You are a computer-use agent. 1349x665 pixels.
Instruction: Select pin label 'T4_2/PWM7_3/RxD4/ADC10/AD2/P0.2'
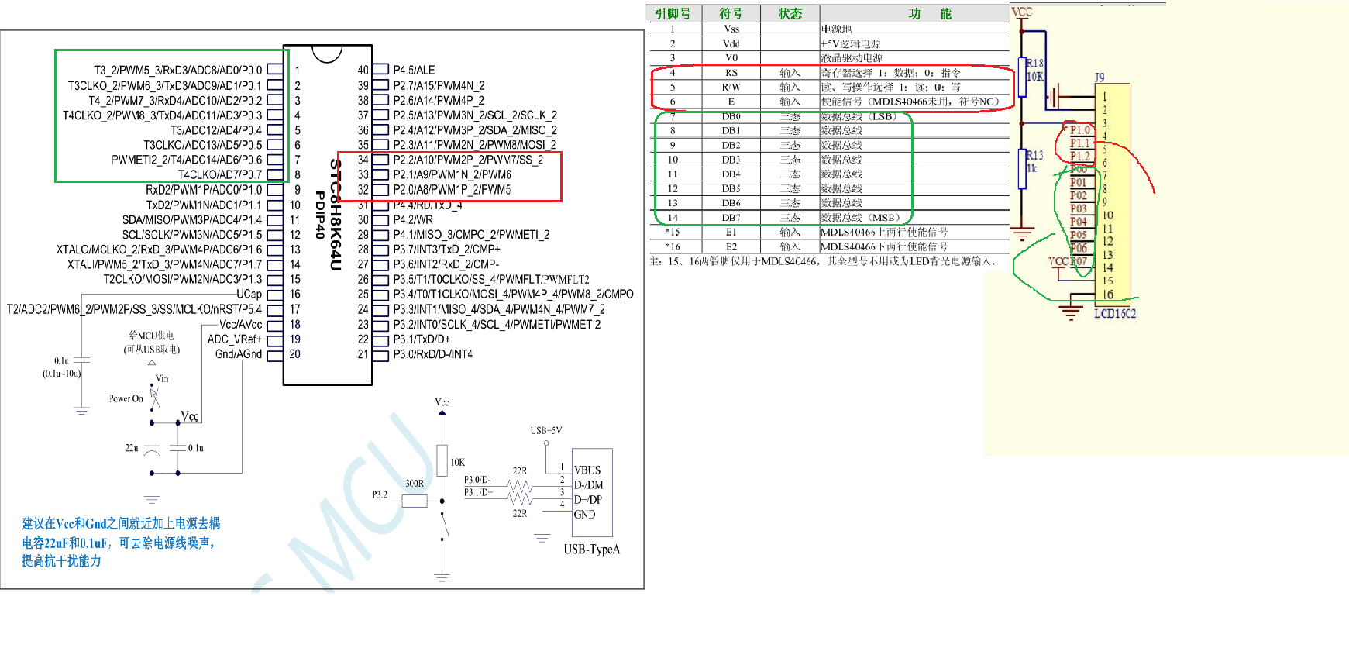[175, 100]
